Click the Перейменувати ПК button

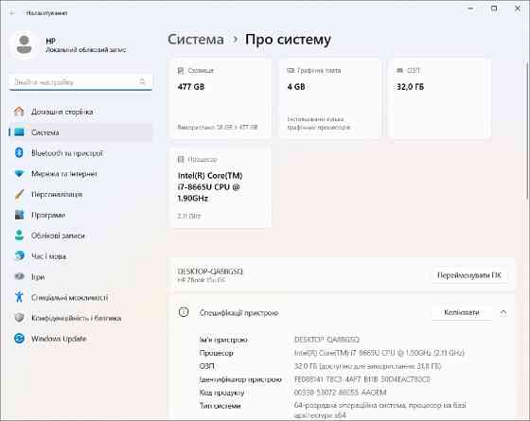click(x=469, y=275)
